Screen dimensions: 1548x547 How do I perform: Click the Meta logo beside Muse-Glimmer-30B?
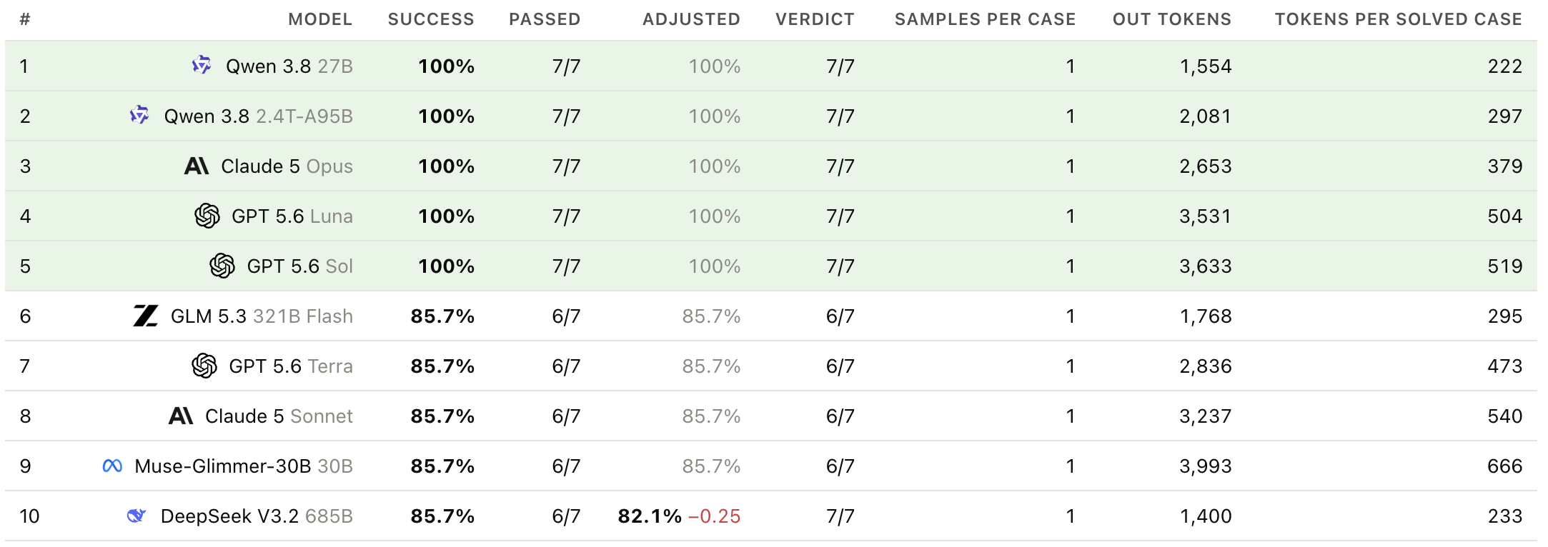point(112,466)
